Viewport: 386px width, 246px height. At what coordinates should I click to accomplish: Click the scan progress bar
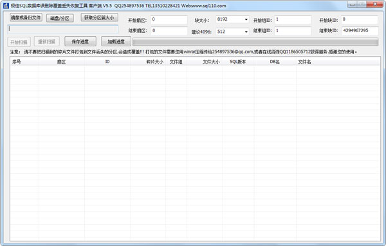pos(255,42)
